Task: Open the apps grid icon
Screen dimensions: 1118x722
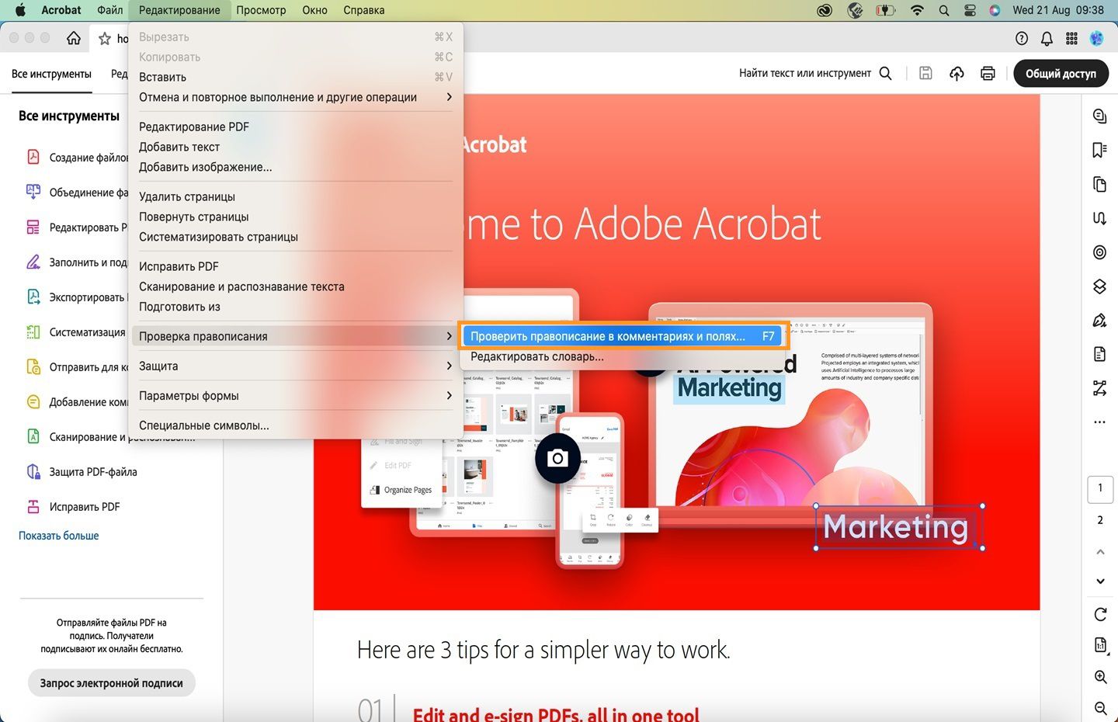Action: point(1071,38)
